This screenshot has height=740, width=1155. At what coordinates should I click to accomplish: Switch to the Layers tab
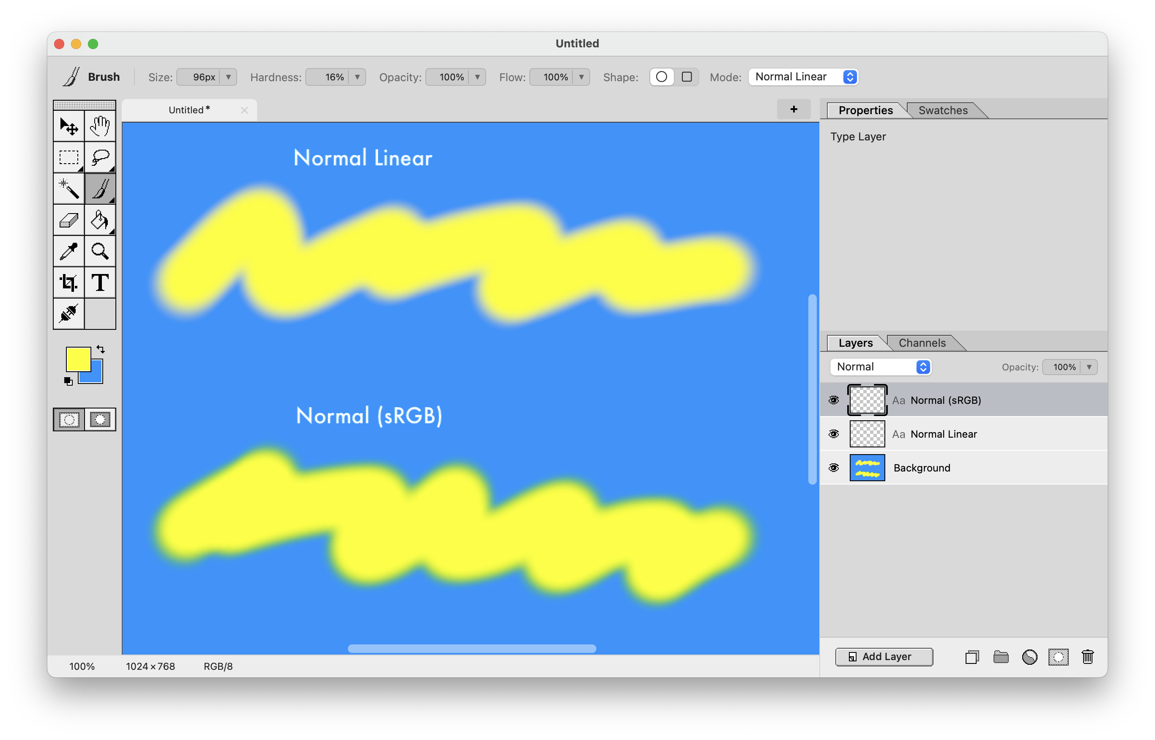pos(855,343)
